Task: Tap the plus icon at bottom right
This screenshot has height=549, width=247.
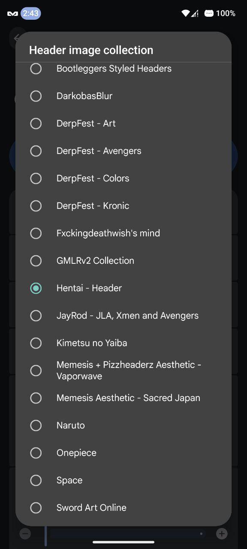Action: coord(222,534)
